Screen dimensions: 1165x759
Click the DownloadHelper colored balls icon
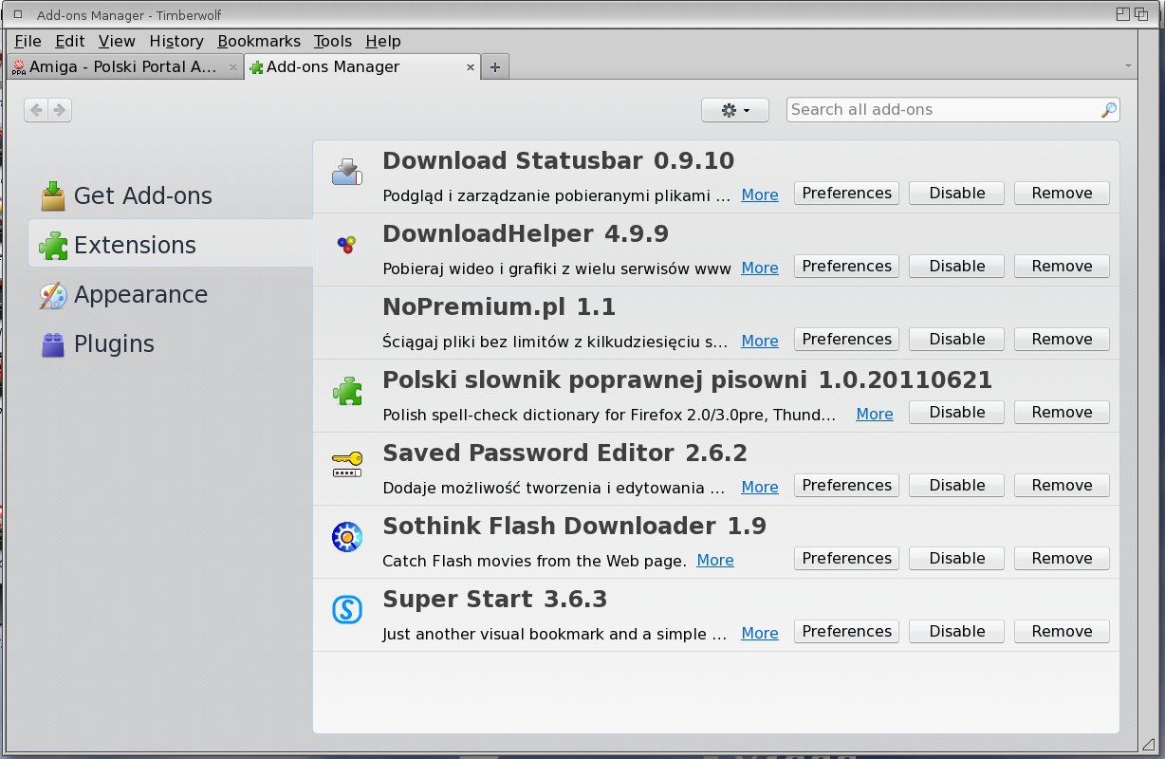click(x=347, y=245)
